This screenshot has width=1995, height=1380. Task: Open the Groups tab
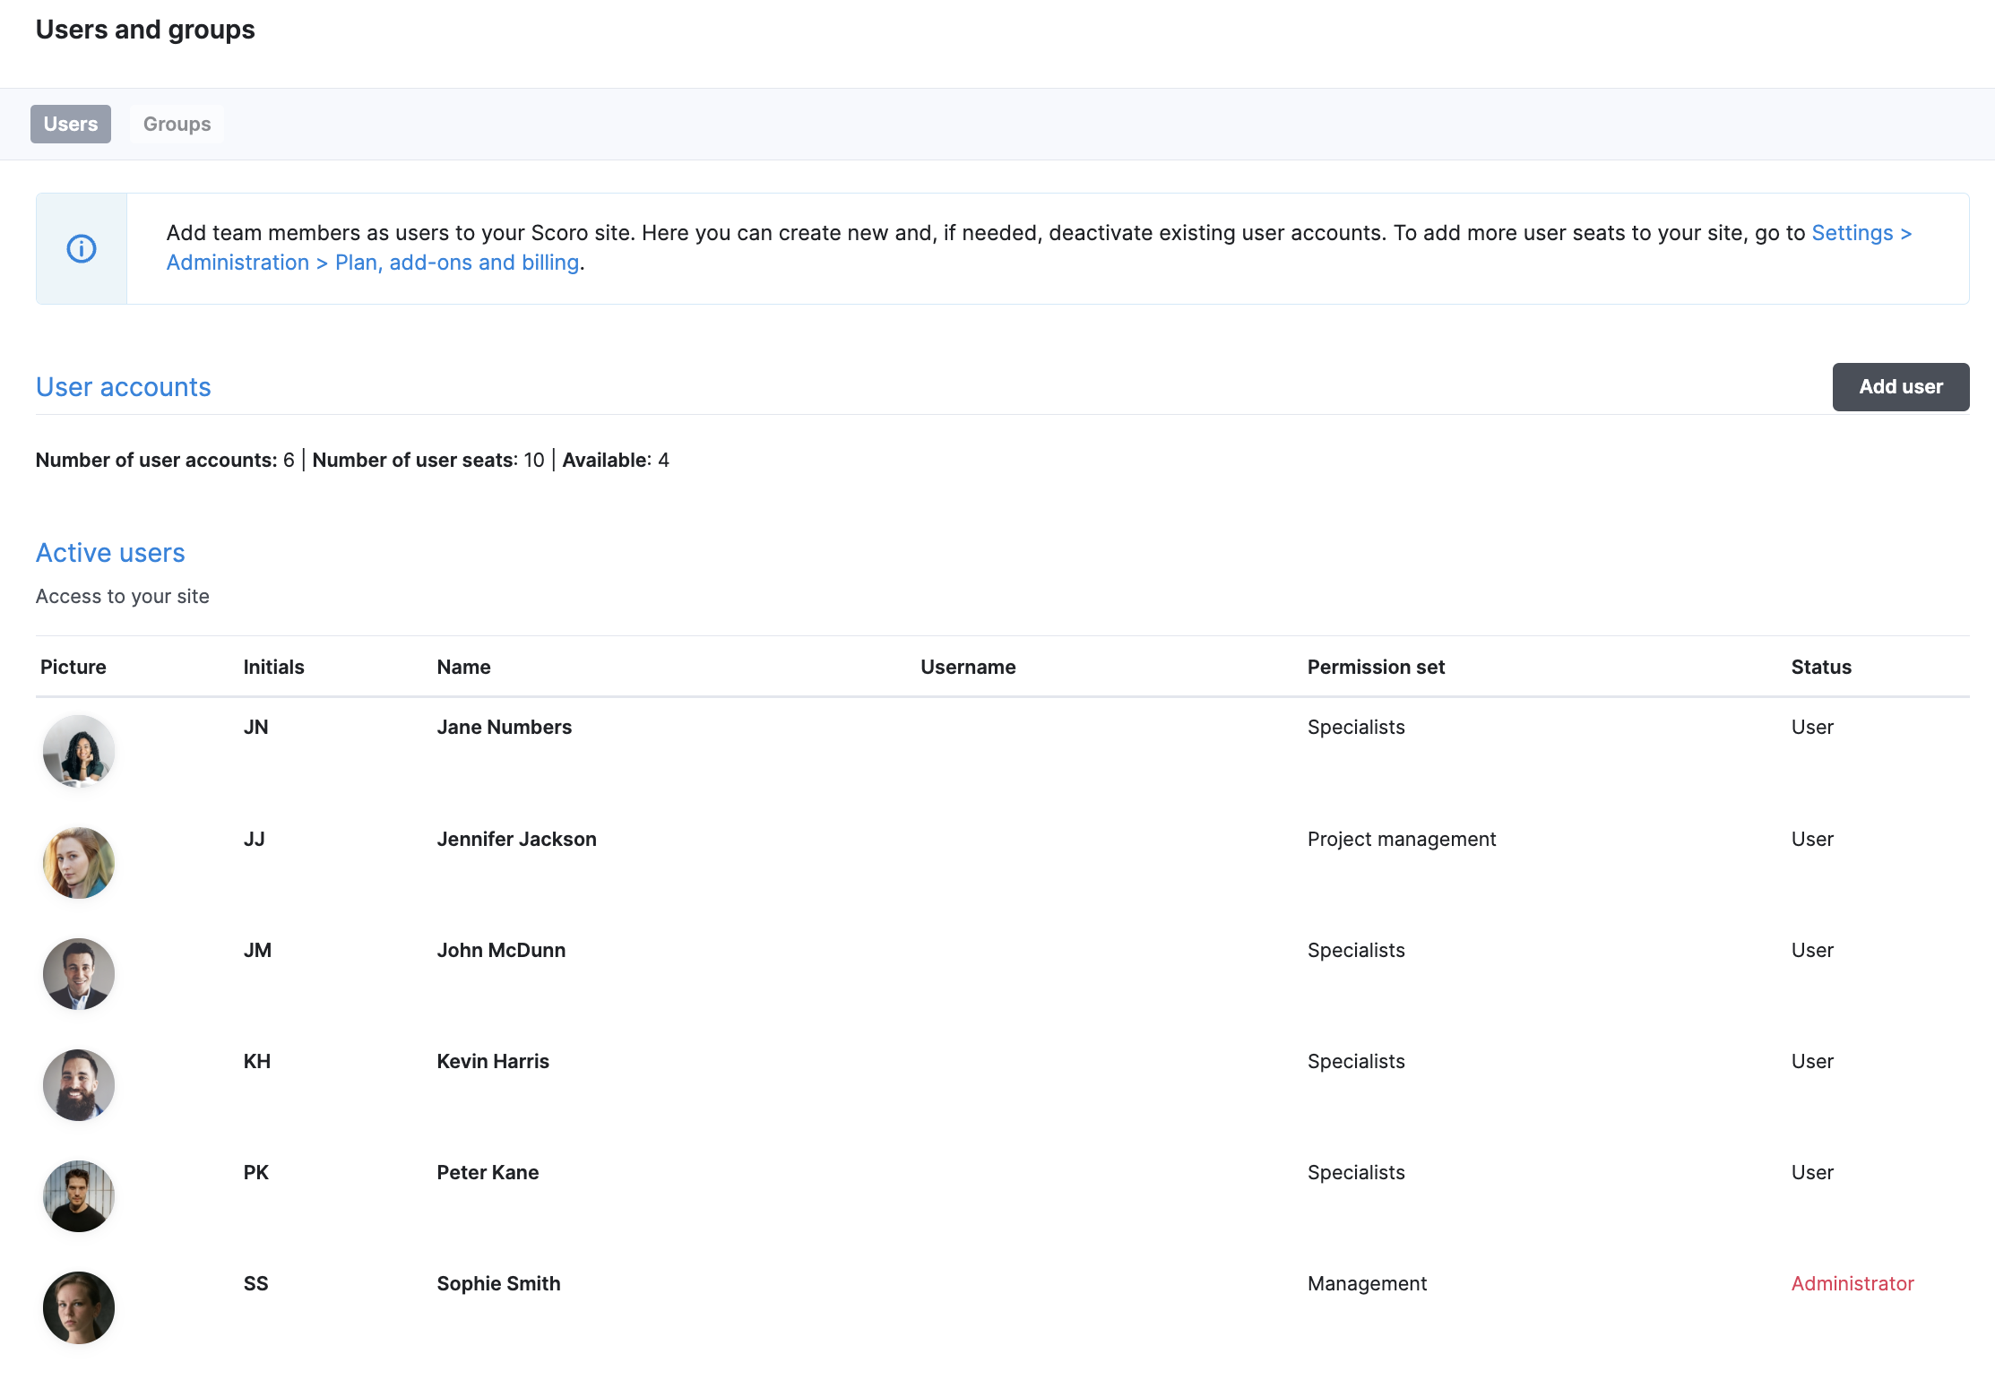pos(177,124)
